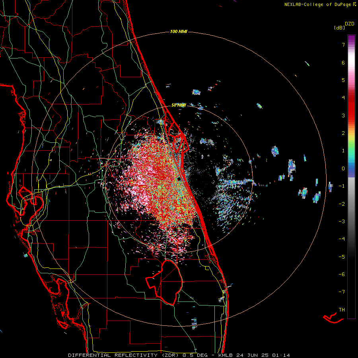358x358 pixels.
Task: Click the 0.5 DEG elevation text
Action: click(x=195, y=355)
